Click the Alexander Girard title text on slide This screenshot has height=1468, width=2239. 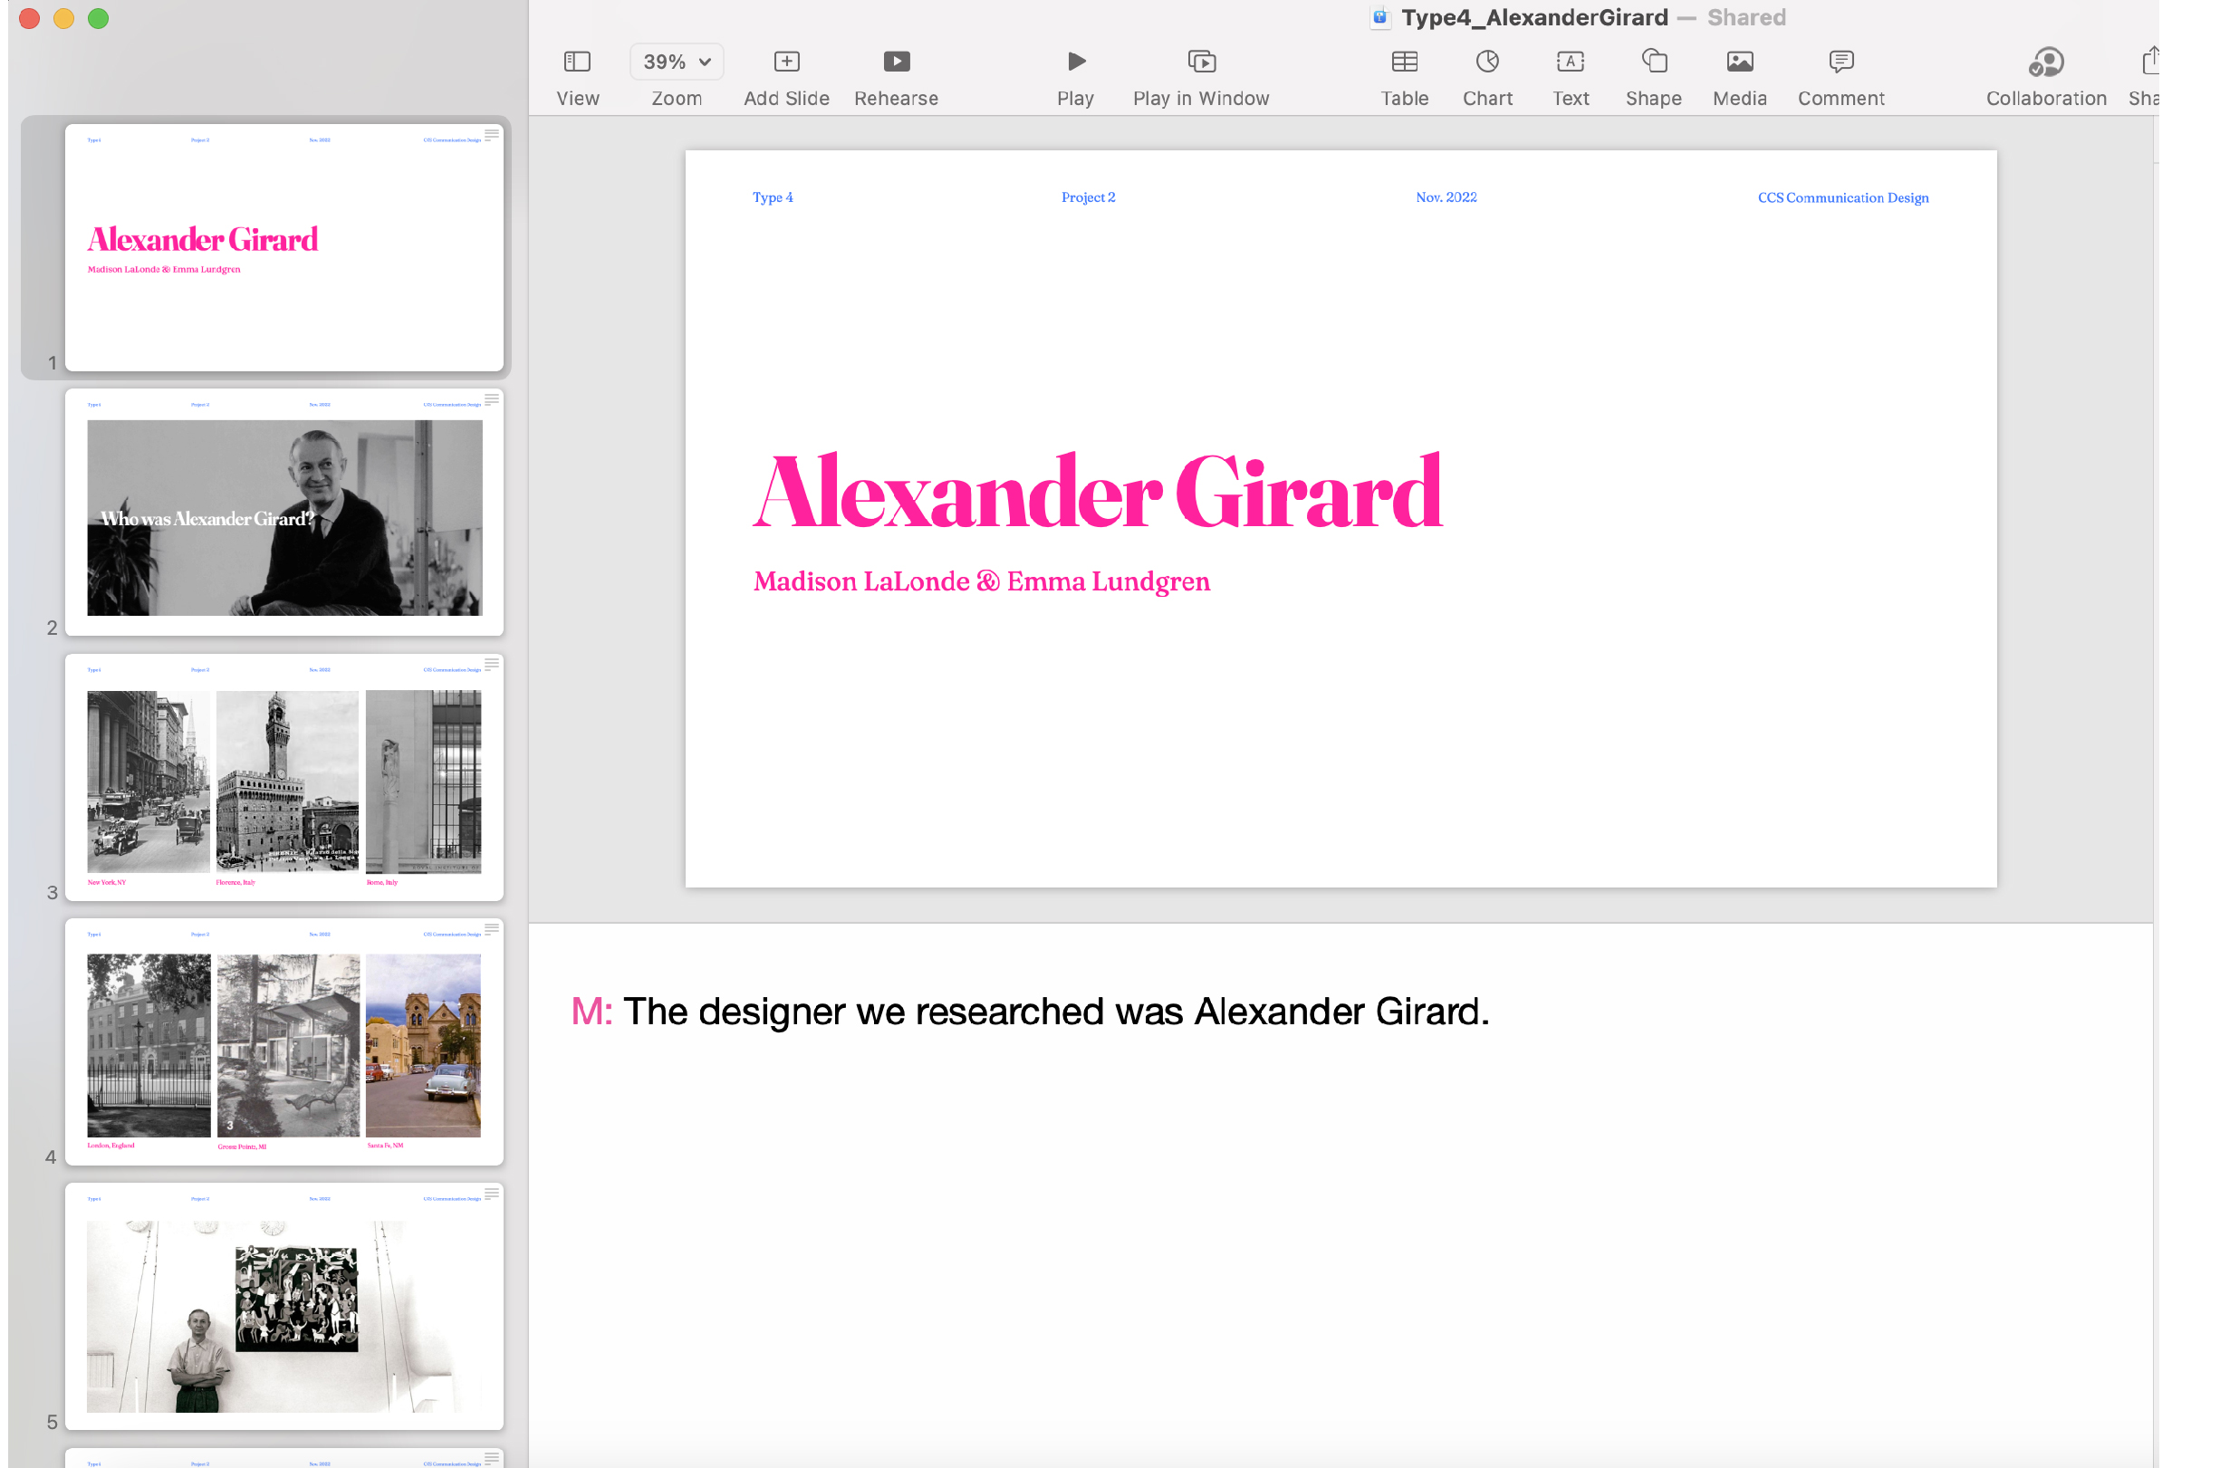tap(1097, 492)
